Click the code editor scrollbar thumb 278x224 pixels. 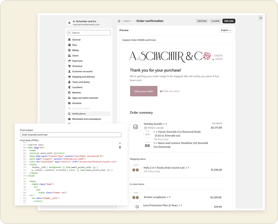[x=120, y=147]
